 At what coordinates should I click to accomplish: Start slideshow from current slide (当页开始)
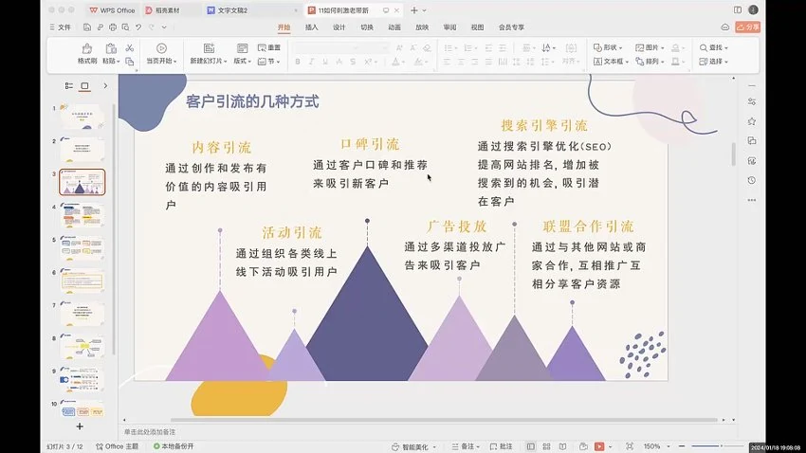pyautogui.click(x=161, y=53)
